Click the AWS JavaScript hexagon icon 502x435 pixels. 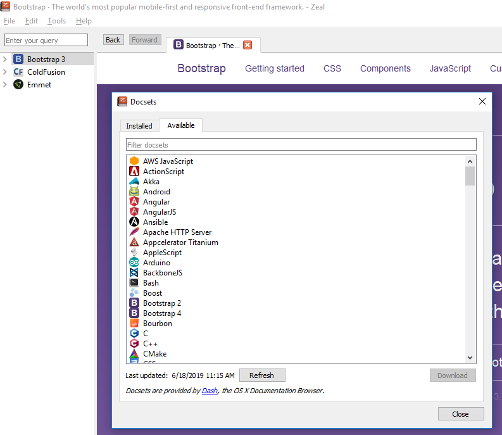coord(134,161)
